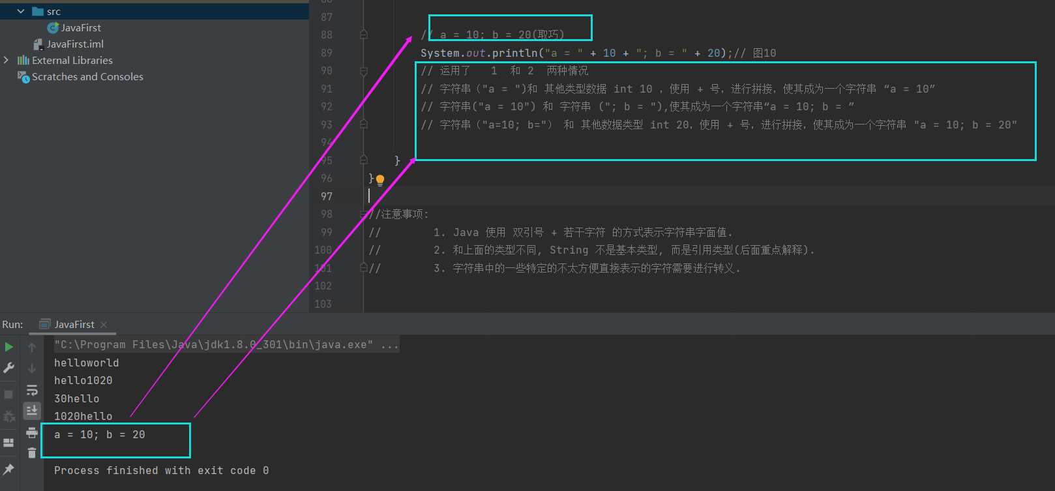Select Scratches and Consoles label
Image resolution: width=1055 pixels, height=491 pixels.
coord(87,77)
